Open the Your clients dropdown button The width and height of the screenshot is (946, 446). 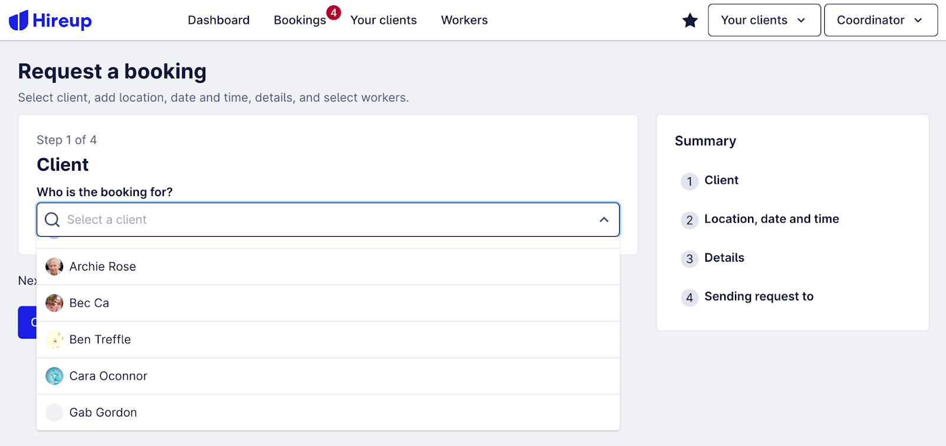click(764, 20)
